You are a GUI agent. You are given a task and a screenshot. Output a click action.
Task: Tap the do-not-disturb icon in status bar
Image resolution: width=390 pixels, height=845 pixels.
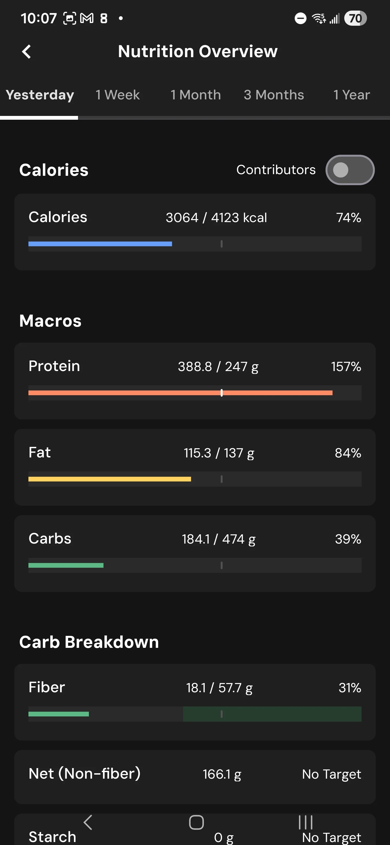300,18
